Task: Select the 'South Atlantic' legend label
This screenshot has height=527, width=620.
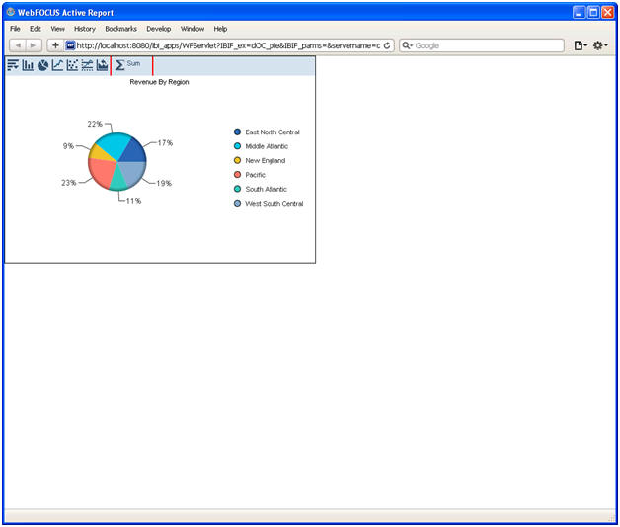Action: coord(267,189)
